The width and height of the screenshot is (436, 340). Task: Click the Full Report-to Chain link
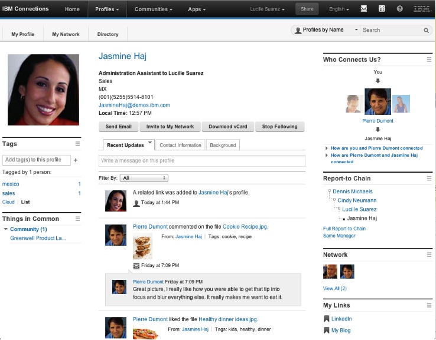(x=344, y=229)
